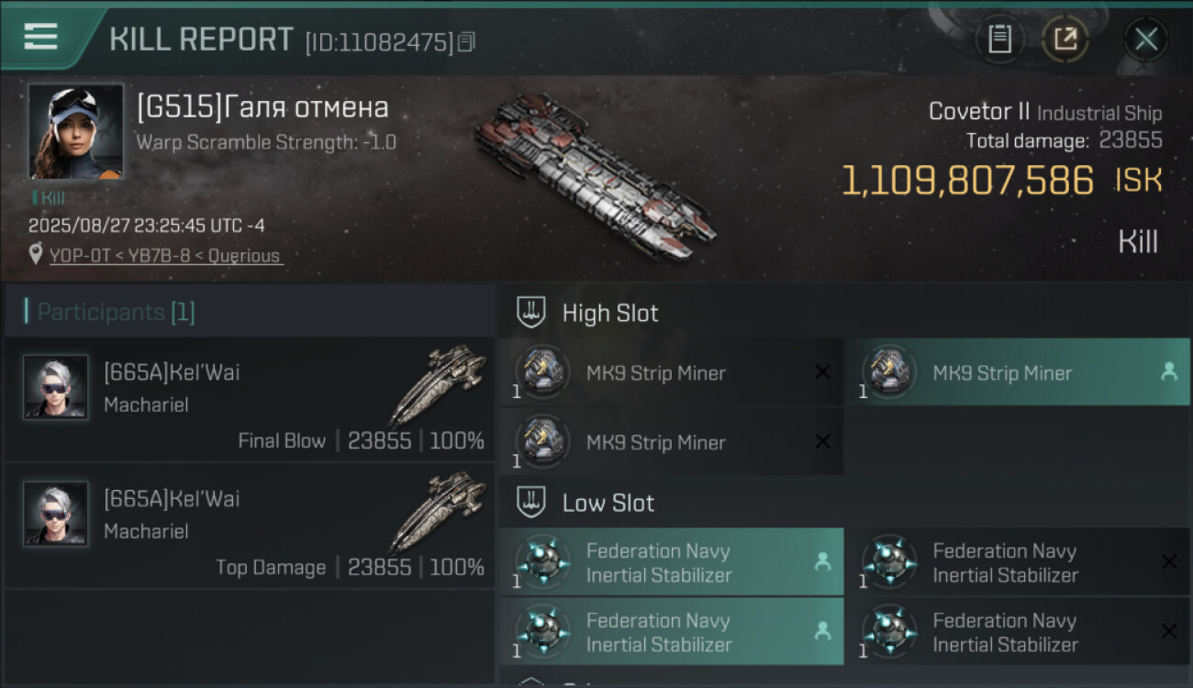Select the highlighted MK9 Strip Miner

coord(1017,372)
